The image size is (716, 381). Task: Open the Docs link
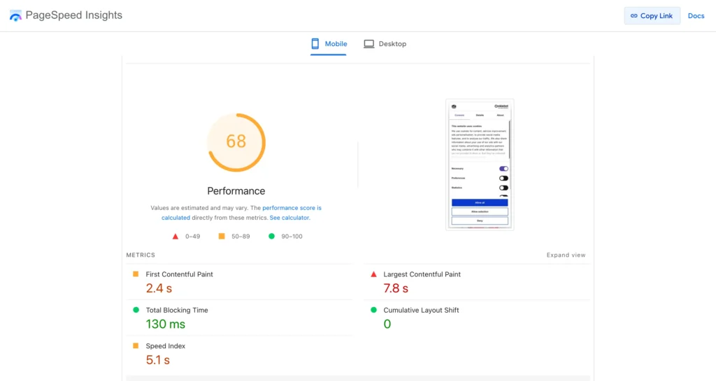coord(696,15)
